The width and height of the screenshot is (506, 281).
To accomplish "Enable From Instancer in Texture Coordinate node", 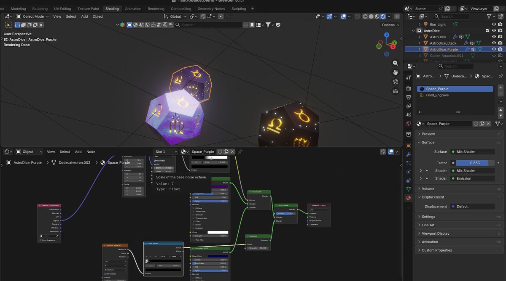I will [40, 240].
